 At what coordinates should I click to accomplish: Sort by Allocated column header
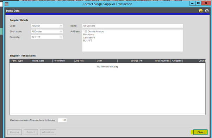click(x=177, y=61)
